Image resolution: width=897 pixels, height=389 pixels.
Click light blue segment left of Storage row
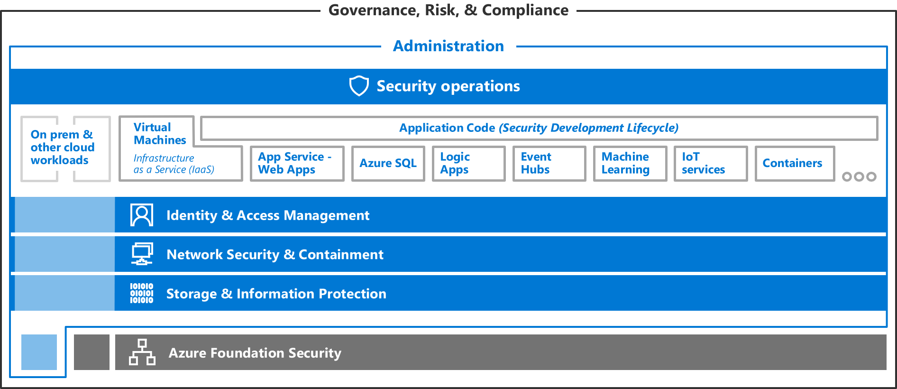[64, 293]
